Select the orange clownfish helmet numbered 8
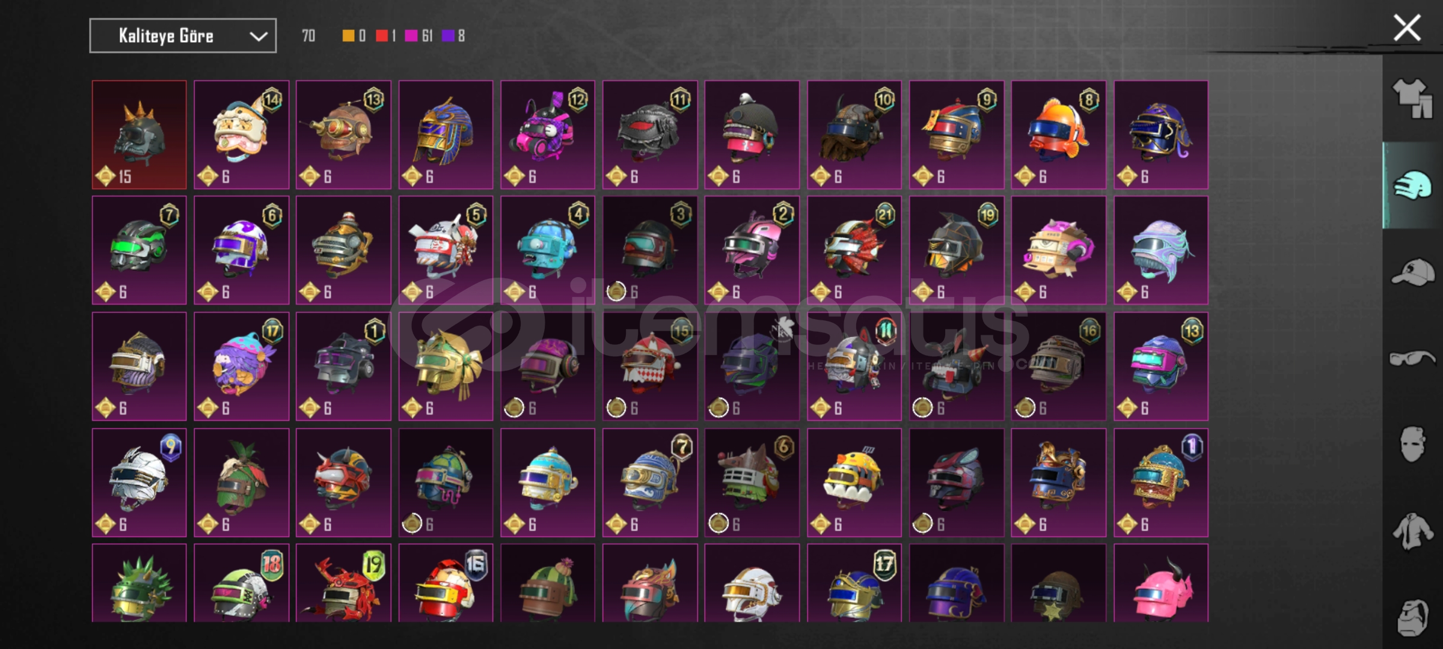This screenshot has height=649, width=1443. 1058,135
